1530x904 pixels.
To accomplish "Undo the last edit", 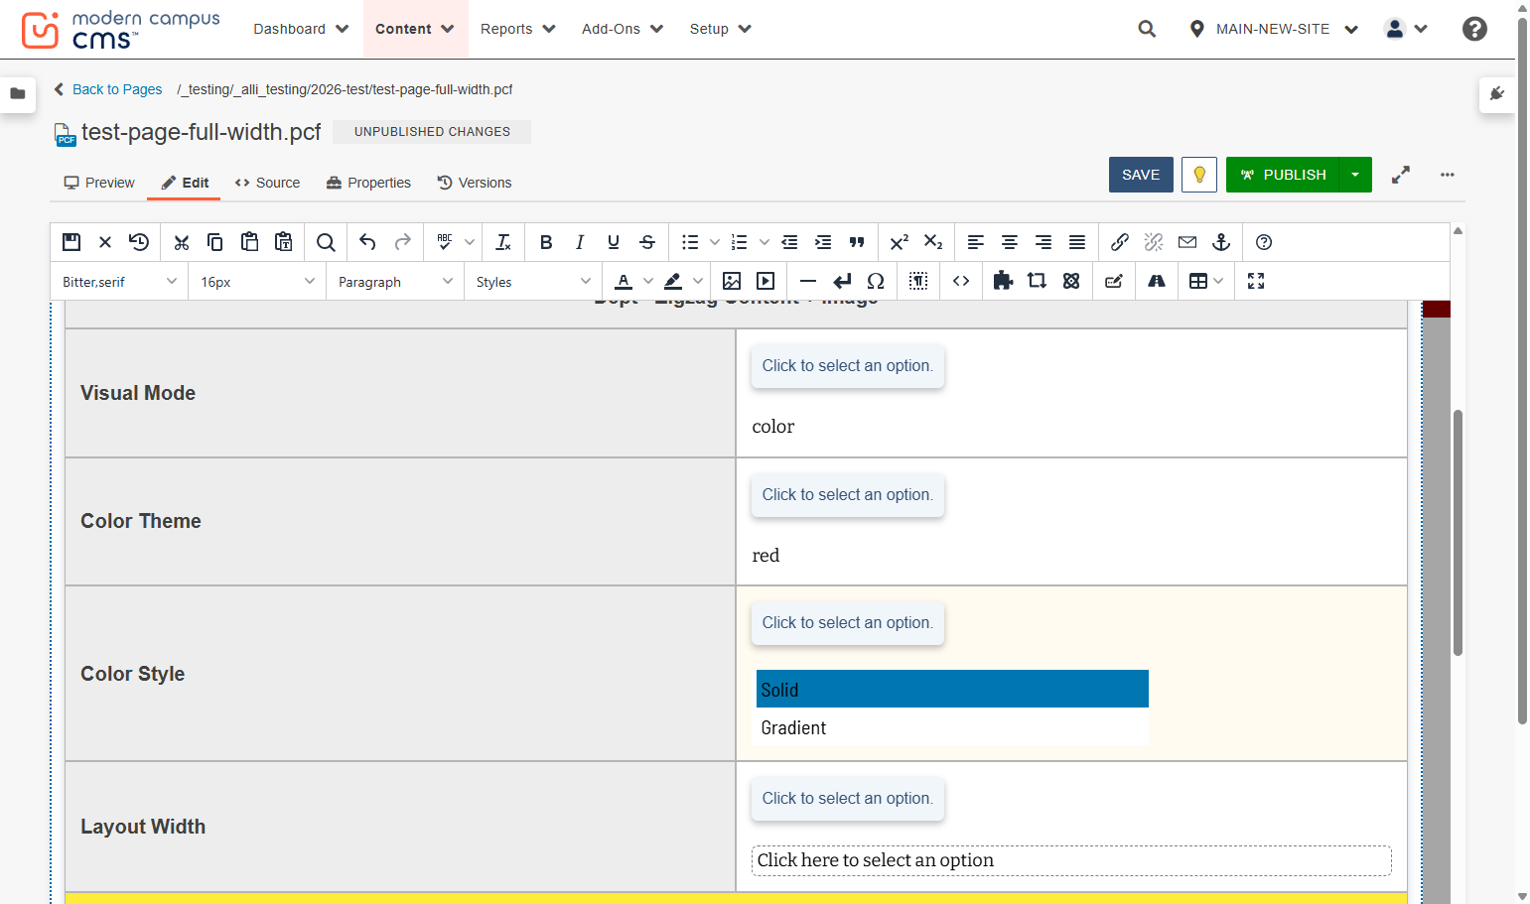I will coord(367,242).
